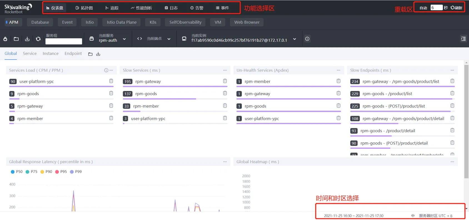
Task: Toggle the 自动 auto refresh button
Action: click(x=423, y=8)
